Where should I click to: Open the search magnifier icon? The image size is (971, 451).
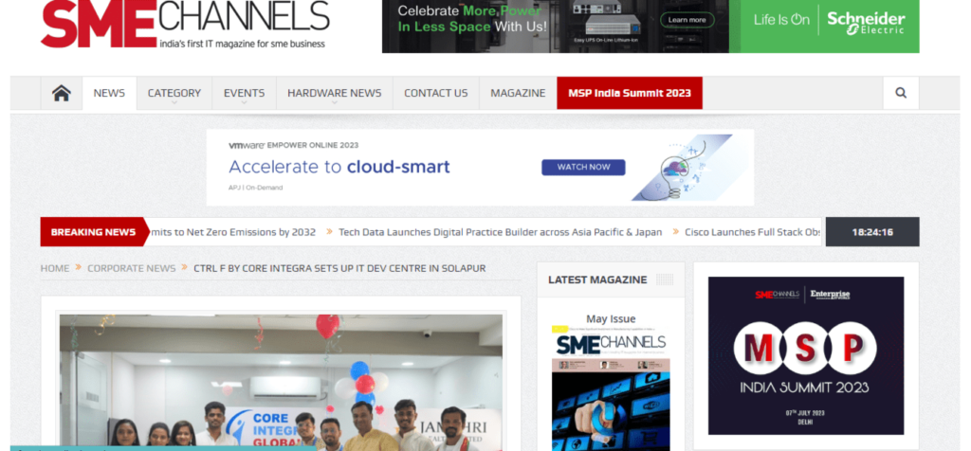tap(901, 94)
